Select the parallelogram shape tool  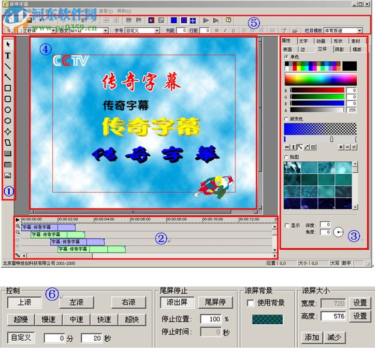coord(8,143)
